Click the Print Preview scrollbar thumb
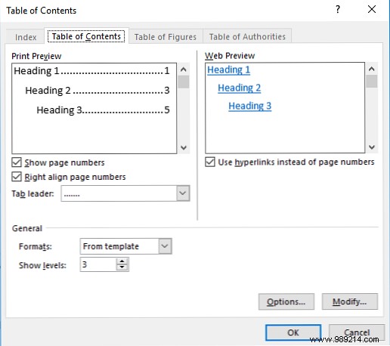Screen dimensions: 390x346 click(x=184, y=82)
